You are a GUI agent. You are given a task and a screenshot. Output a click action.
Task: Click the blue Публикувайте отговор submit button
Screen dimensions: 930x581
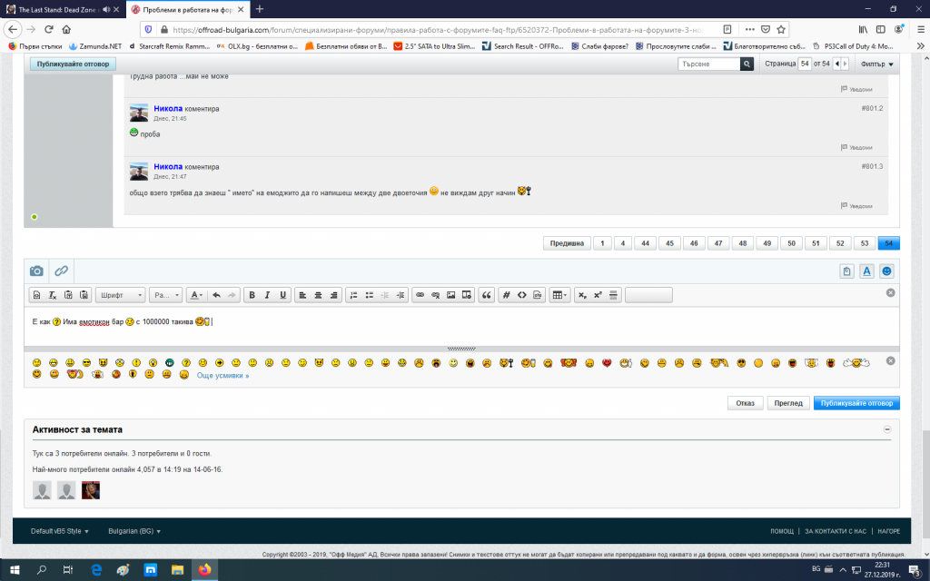point(856,403)
